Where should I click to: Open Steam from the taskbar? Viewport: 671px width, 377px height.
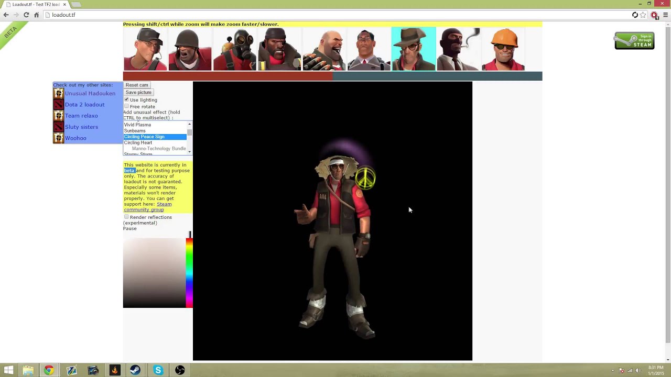click(x=136, y=370)
